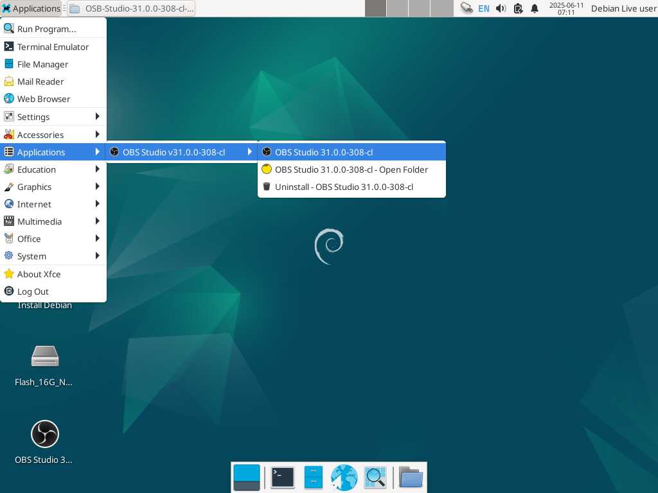Launch OBS Studio 31.0.0-308-cl menu entry
The width and height of the screenshot is (658, 493).
tap(351, 152)
